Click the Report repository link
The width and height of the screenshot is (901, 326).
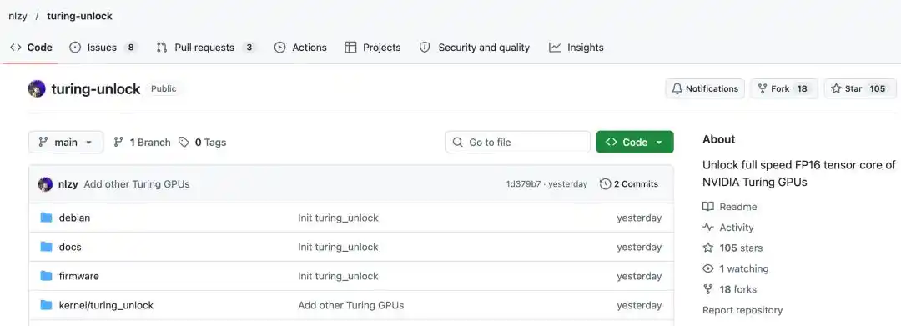point(742,310)
